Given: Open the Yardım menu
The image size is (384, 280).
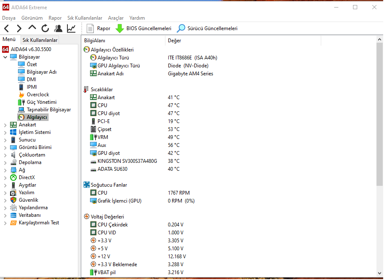Looking at the screenshot, I should click(137, 18).
